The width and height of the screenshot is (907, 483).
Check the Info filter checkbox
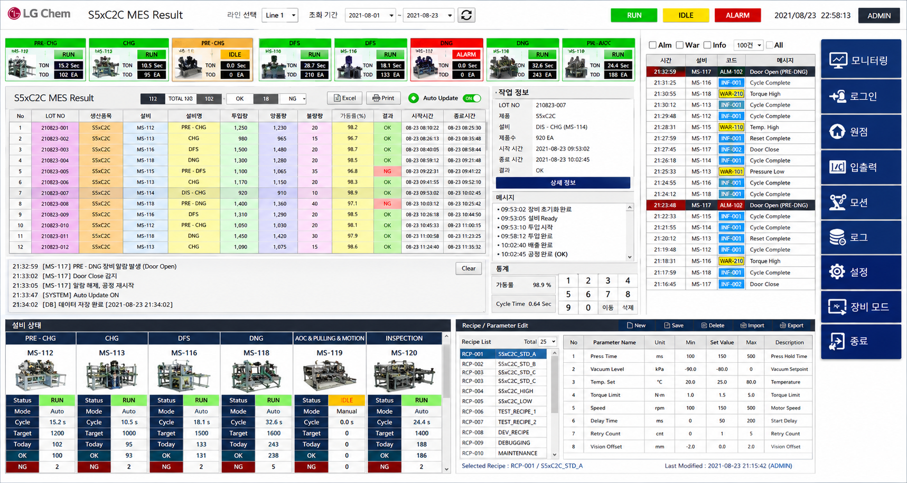(707, 45)
